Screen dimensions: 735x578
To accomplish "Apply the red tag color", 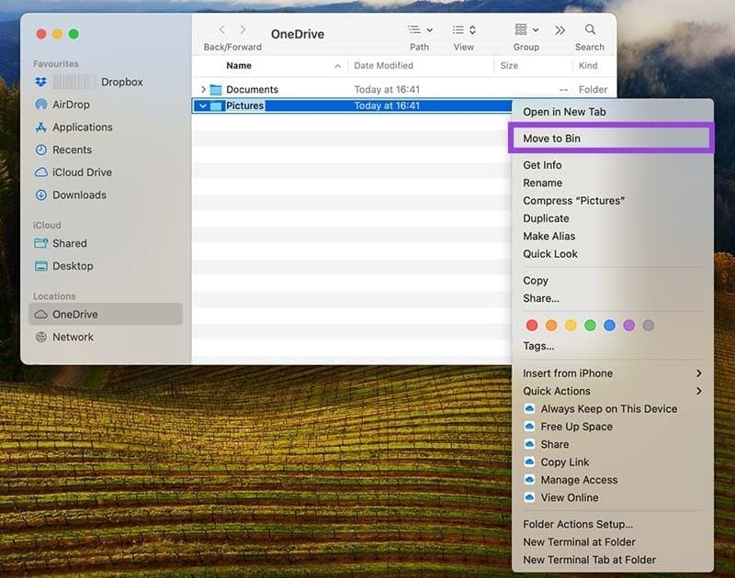I will pyautogui.click(x=532, y=326).
